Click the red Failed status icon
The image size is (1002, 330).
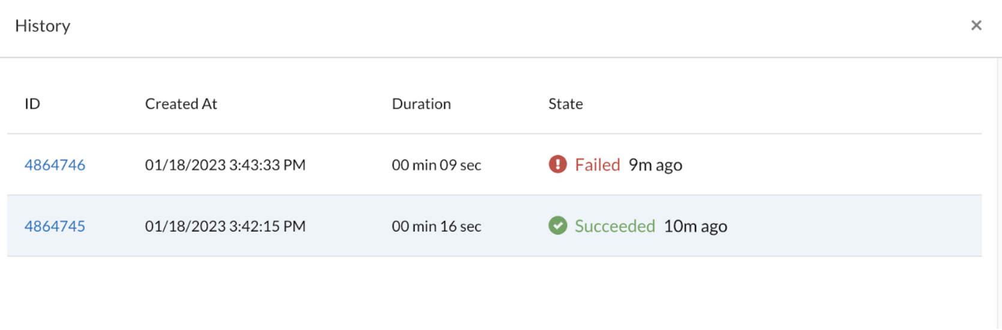coord(557,164)
